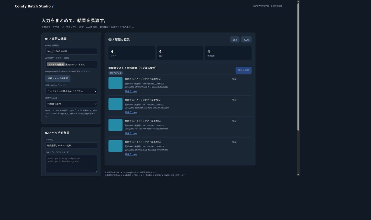
Task: Click the LOCAL WORKSPACE header text
Action: (267, 6)
